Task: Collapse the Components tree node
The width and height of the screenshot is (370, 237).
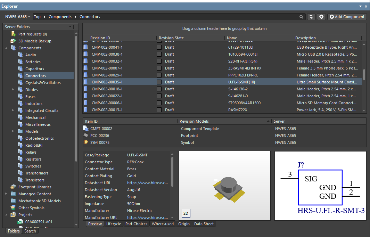Action: [6, 48]
